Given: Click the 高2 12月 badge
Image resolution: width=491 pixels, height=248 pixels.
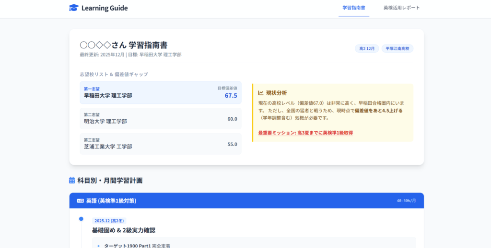Looking at the screenshot, I should pyautogui.click(x=367, y=48).
